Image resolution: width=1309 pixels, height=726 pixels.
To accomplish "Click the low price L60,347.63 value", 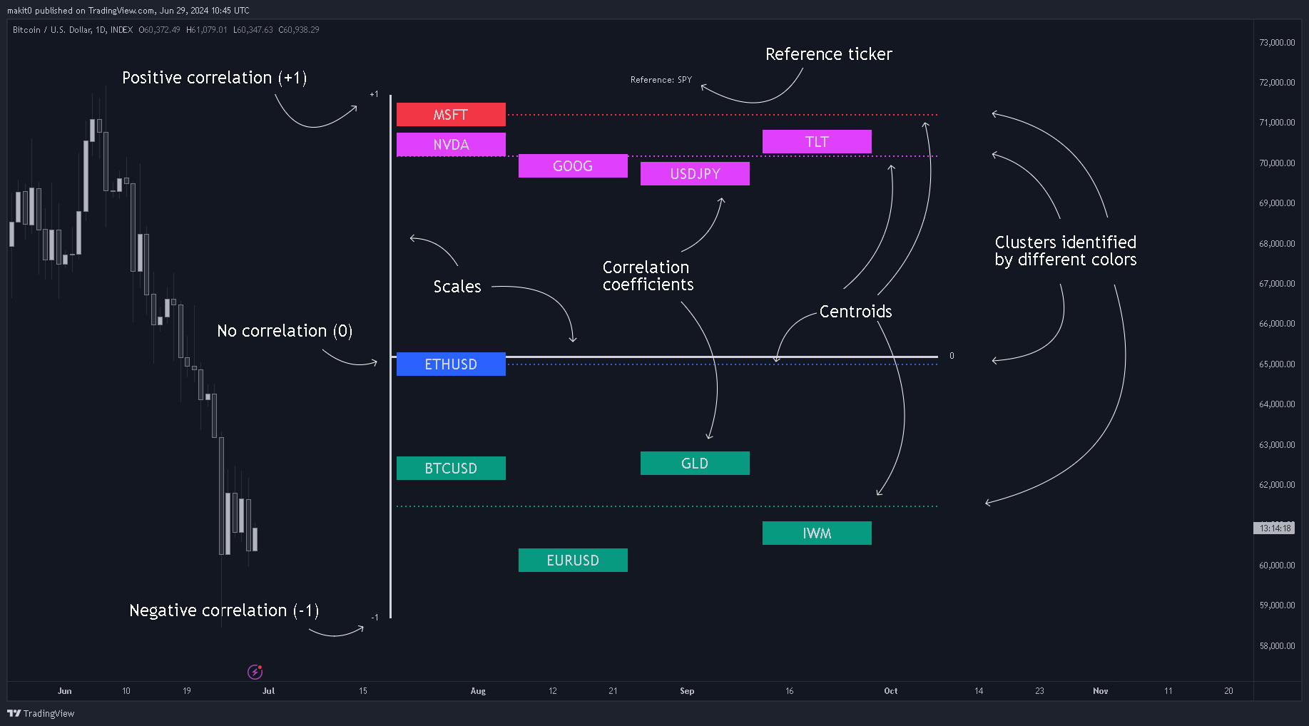I will pos(253,30).
